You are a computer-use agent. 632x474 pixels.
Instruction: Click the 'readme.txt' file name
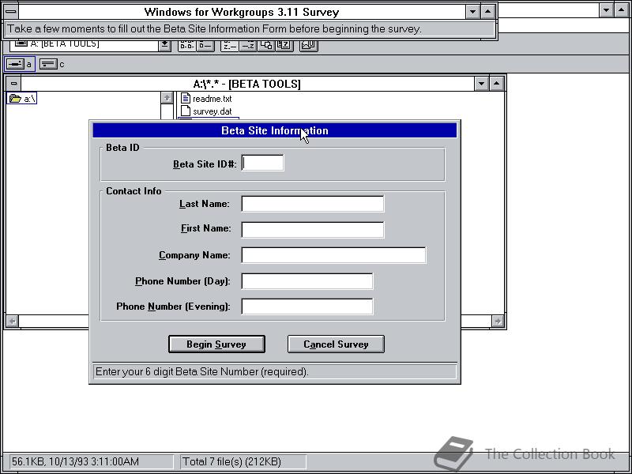pos(212,99)
